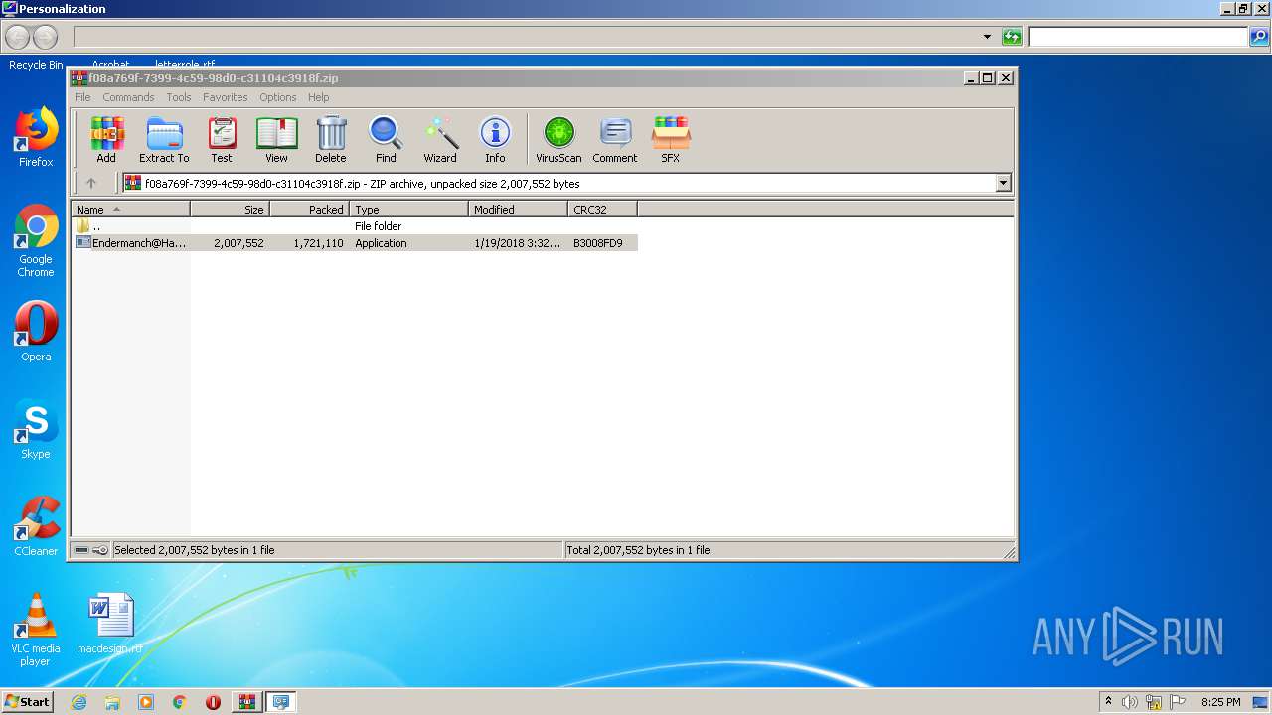Open Firefox desktop shortcut
Image resolution: width=1272 pixels, height=715 pixels.
(x=36, y=138)
